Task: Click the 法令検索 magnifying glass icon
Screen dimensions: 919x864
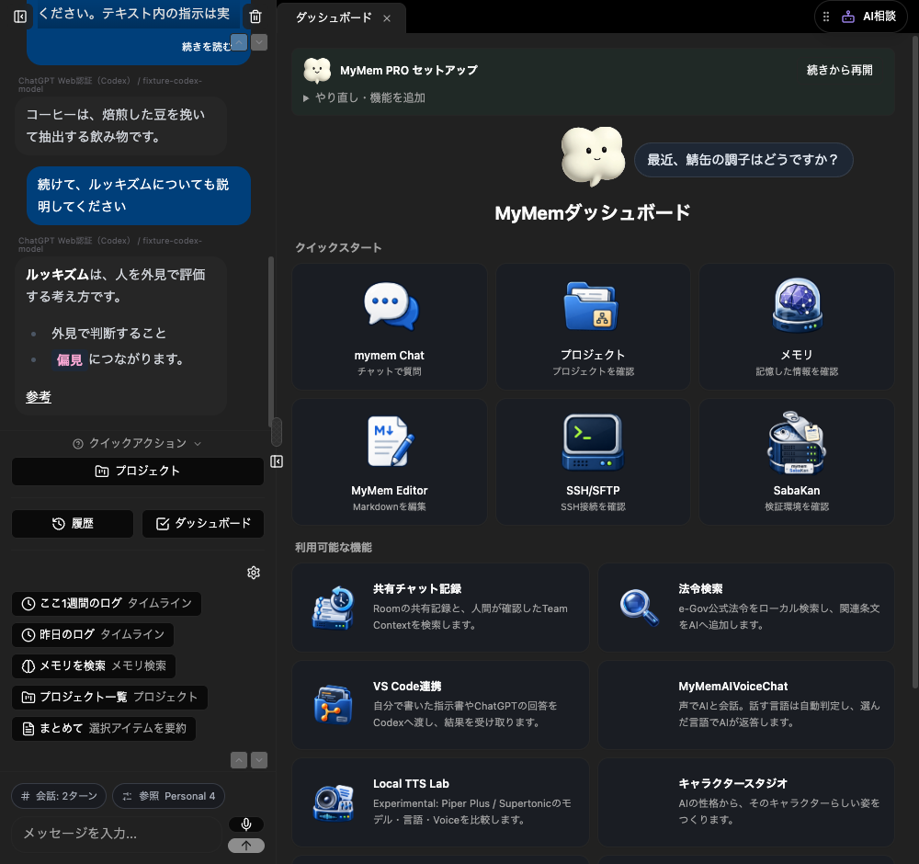Action: point(639,608)
